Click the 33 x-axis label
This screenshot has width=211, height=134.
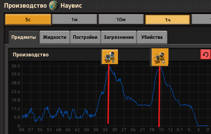click(105, 130)
